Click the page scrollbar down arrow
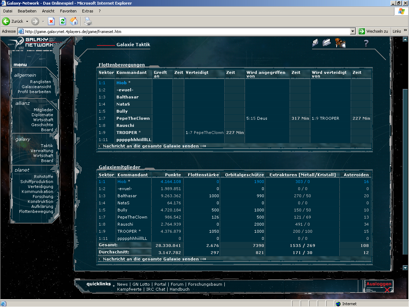The image size is (409, 307). [x=405, y=268]
